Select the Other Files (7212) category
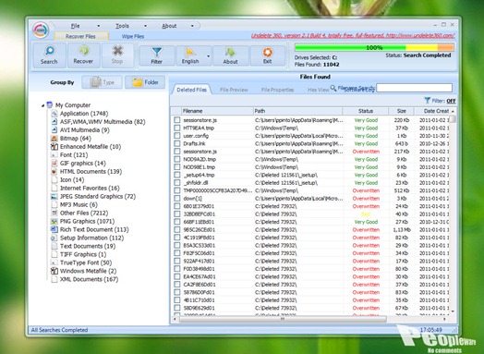484x354 pixels. 84,213
